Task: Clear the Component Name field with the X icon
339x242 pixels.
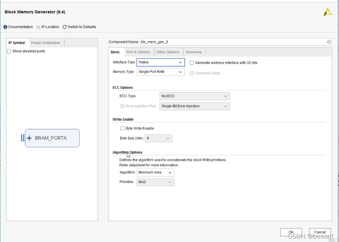Action: (x=329, y=42)
